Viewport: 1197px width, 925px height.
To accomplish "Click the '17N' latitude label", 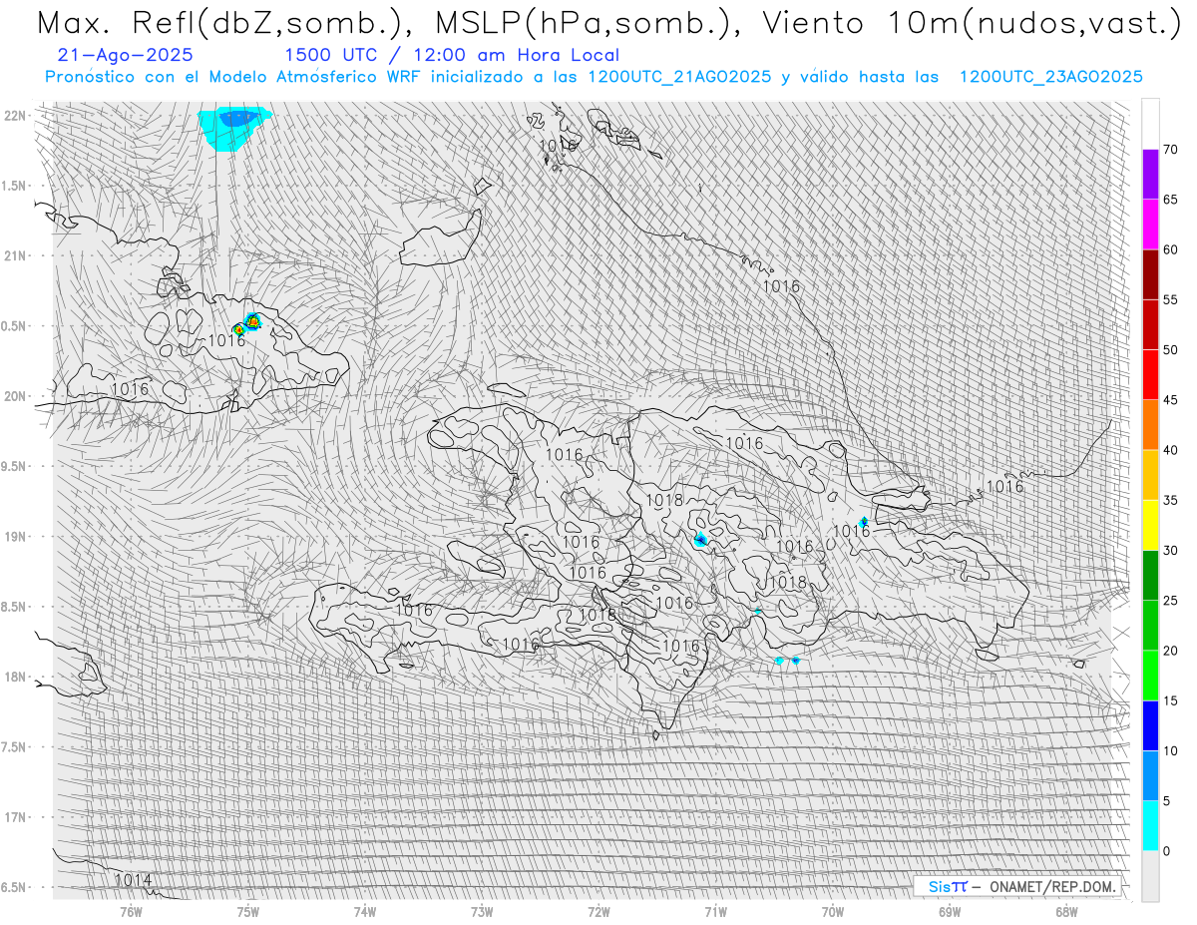I will click(x=14, y=817).
